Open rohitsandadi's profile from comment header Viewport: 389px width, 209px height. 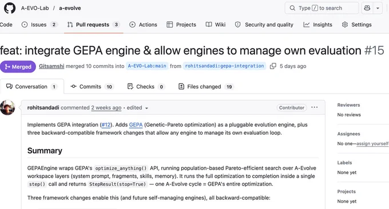[x=43, y=108]
